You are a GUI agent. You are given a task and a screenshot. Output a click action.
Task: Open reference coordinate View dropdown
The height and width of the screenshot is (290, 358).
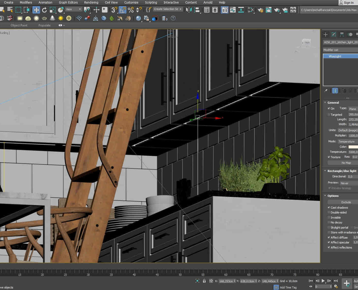click(x=74, y=9)
